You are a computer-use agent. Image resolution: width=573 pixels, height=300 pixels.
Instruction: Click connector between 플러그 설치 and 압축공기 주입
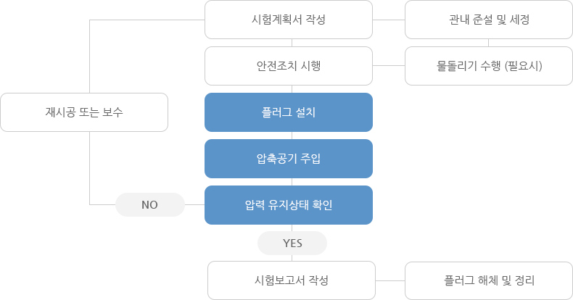(292, 136)
